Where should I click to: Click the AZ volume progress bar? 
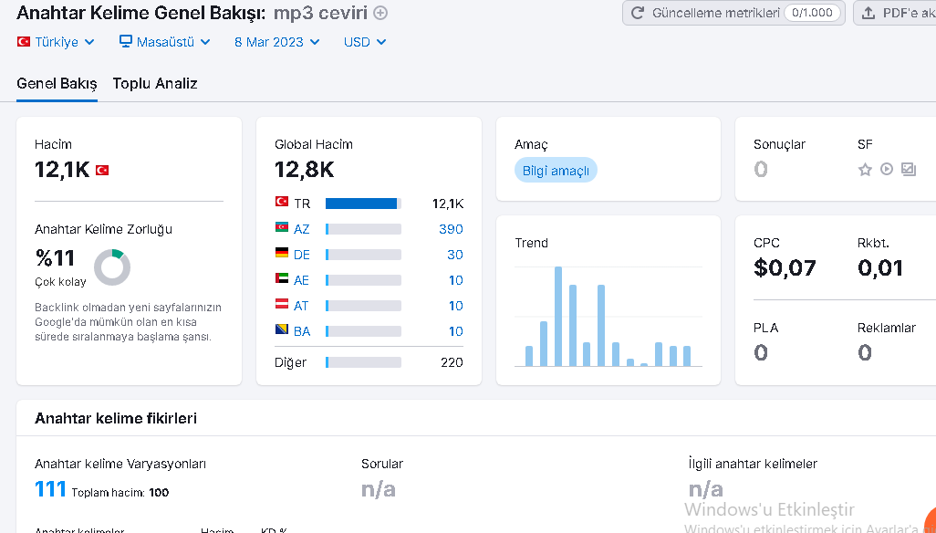[x=363, y=229]
